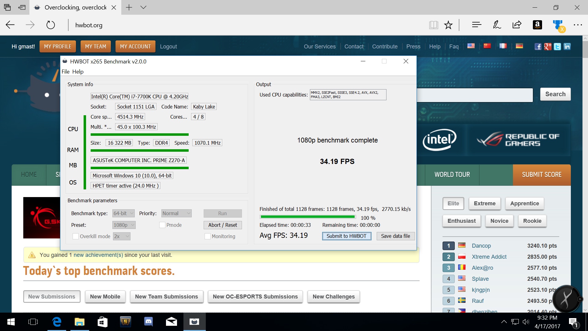Switch site language to French flag
This screenshot has width=588, height=331.
click(503, 46)
